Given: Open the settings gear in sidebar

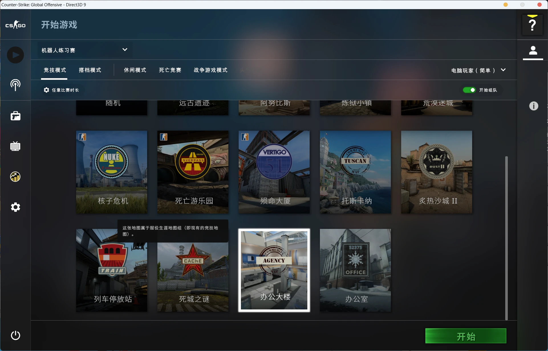Looking at the screenshot, I should click(15, 207).
